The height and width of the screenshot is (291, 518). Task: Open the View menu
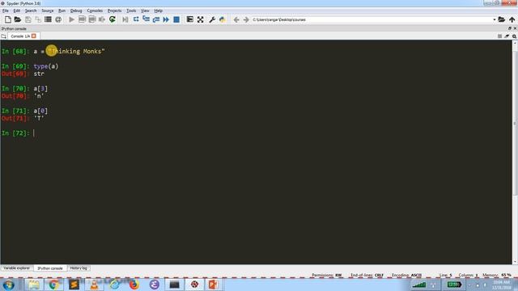point(145,11)
